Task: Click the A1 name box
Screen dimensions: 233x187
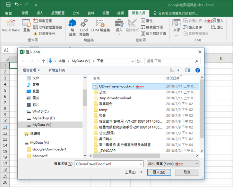Action: pyautogui.click(x=9, y=50)
